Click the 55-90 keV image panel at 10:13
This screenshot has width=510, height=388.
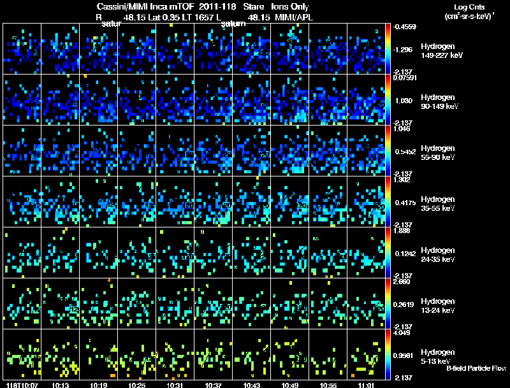coord(60,151)
